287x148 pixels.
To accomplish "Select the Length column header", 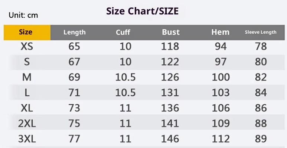I will point(74,32).
